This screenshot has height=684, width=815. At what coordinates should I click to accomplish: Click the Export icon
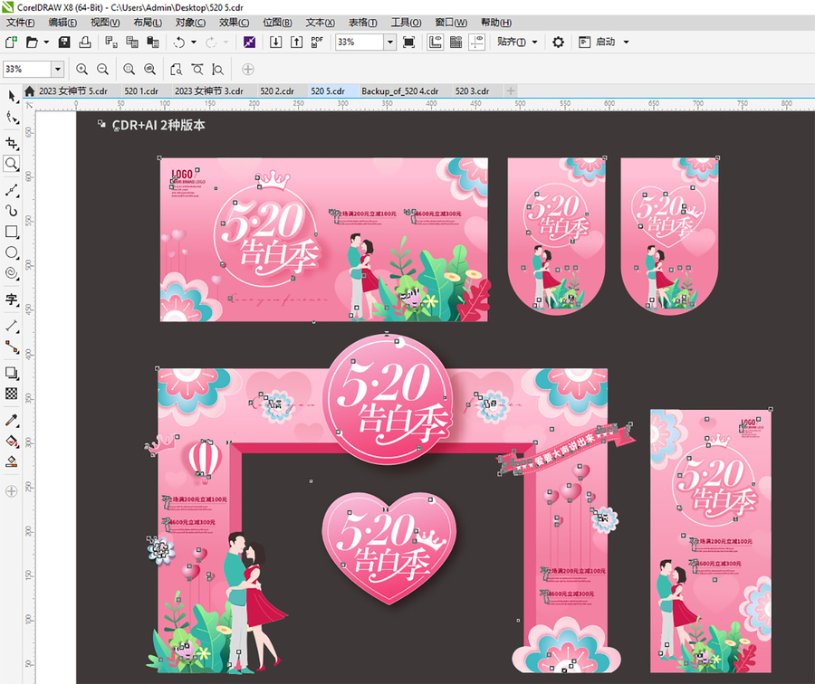click(x=296, y=42)
